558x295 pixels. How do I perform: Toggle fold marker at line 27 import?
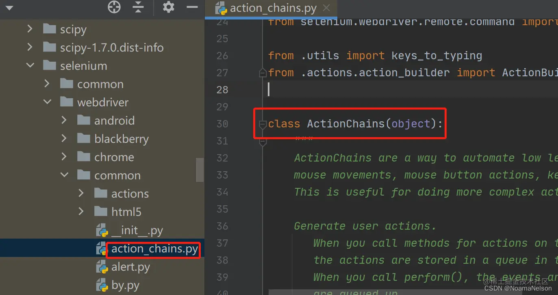(263, 73)
